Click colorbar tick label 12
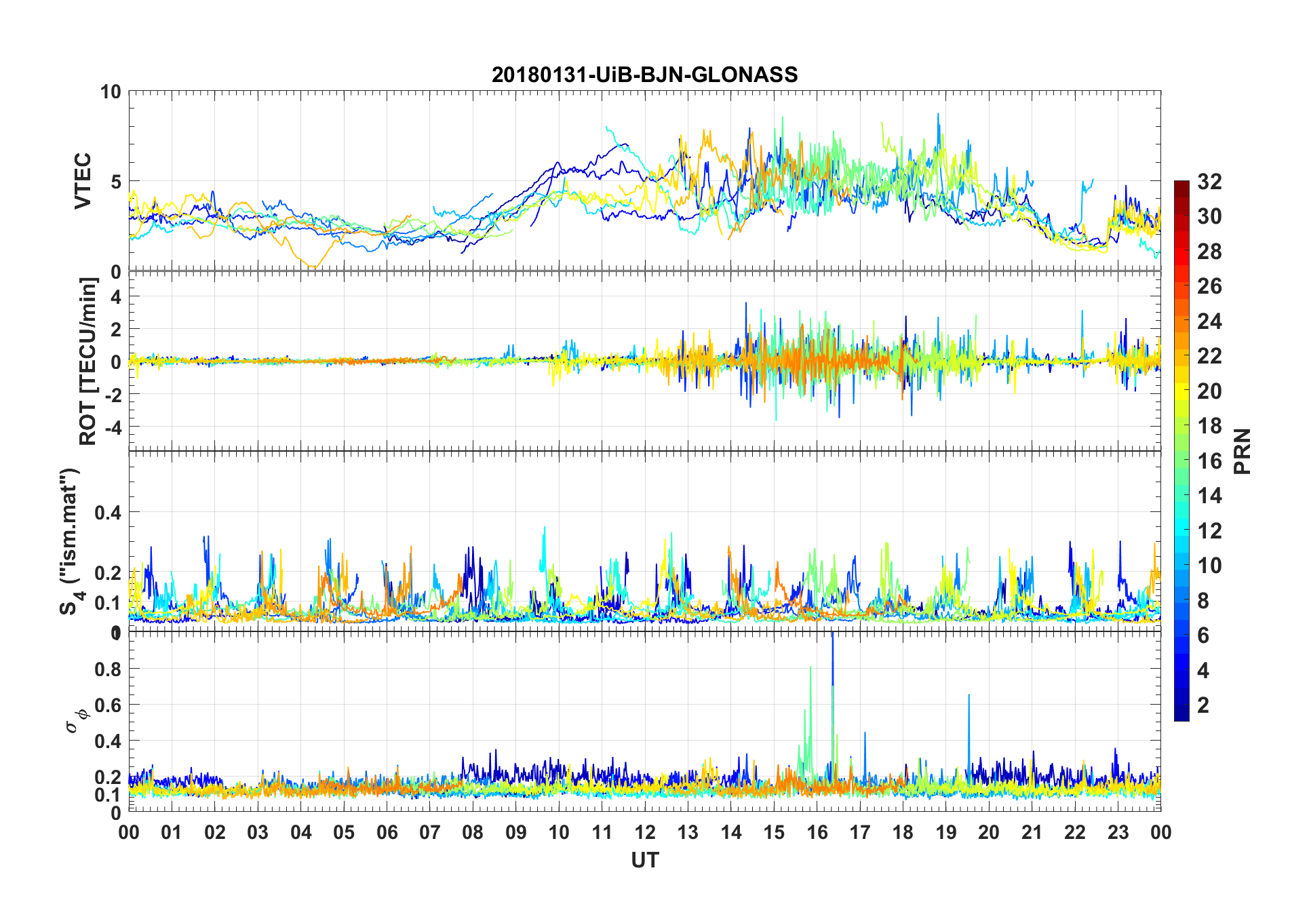This screenshot has height=902, width=1290. pyautogui.click(x=1209, y=531)
